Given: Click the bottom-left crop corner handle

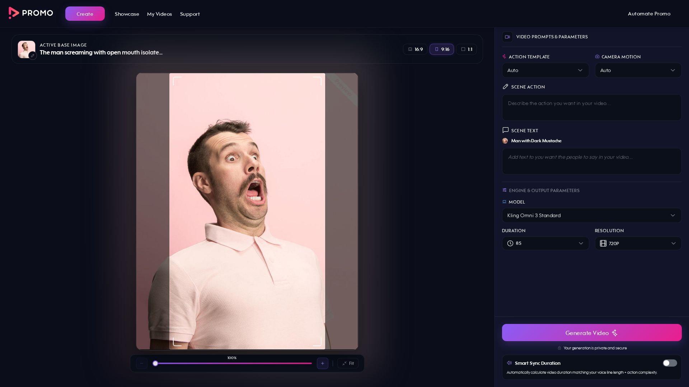Looking at the screenshot, I should tap(177, 342).
